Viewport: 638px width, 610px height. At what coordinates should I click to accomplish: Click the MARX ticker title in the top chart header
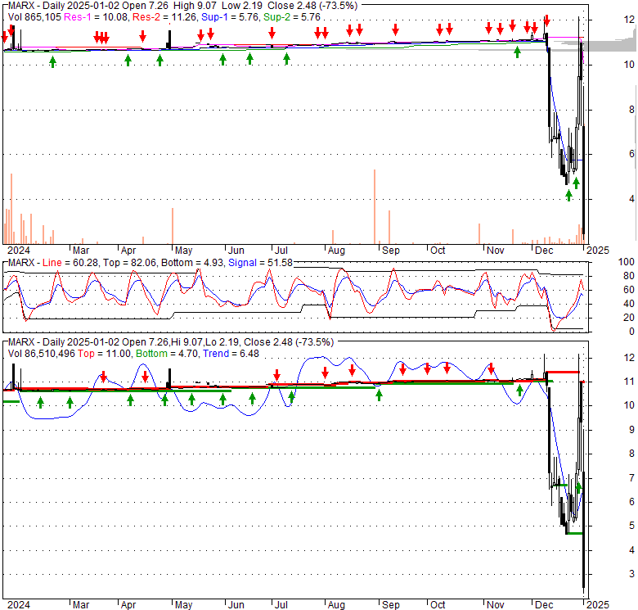[20, 6]
